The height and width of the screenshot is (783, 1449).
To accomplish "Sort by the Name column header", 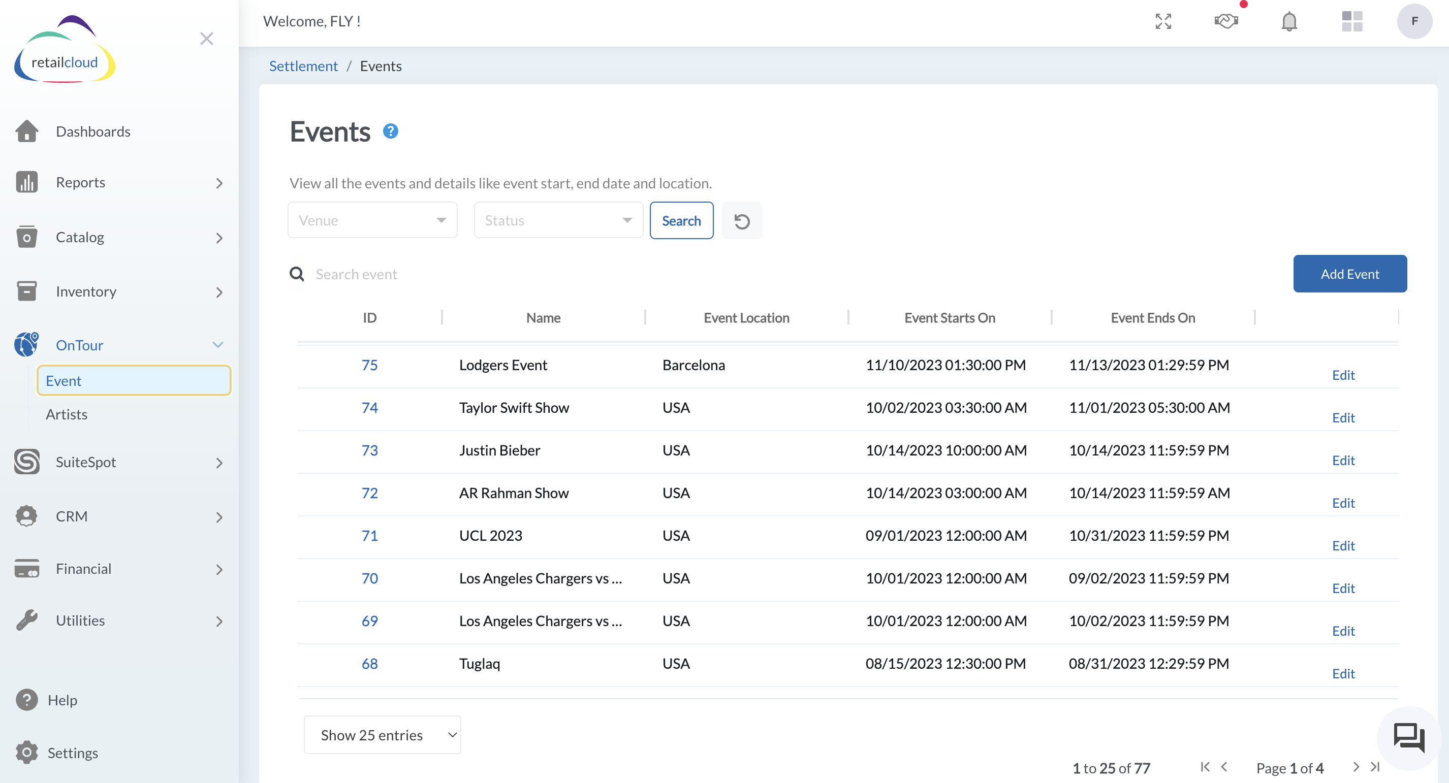I will click(544, 317).
